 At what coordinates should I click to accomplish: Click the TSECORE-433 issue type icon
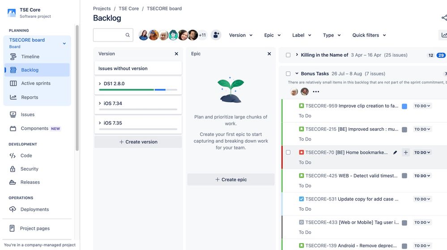pyautogui.click(x=301, y=222)
